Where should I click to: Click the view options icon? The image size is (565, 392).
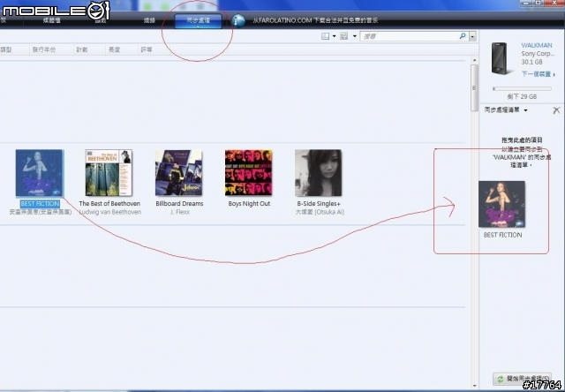click(x=344, y=36)
